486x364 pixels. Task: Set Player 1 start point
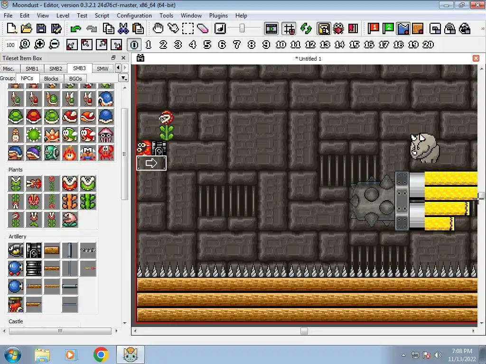pos(373,28)
